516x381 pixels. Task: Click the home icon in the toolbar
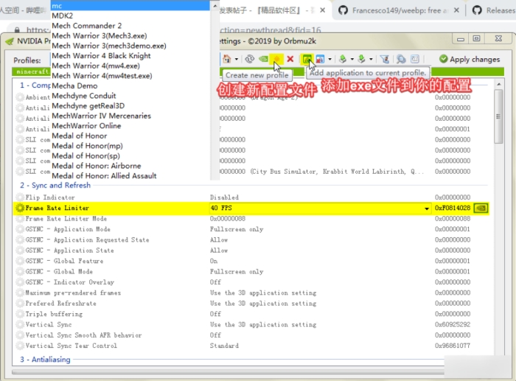(x=226, y=59)
